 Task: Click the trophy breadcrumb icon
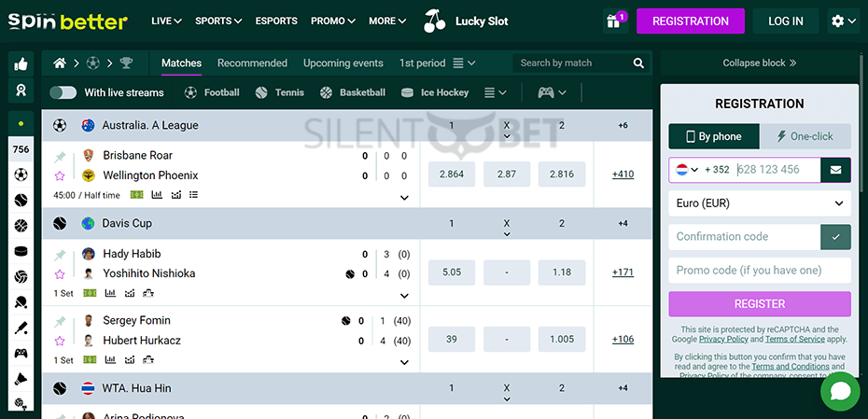(x=126, y=63)
